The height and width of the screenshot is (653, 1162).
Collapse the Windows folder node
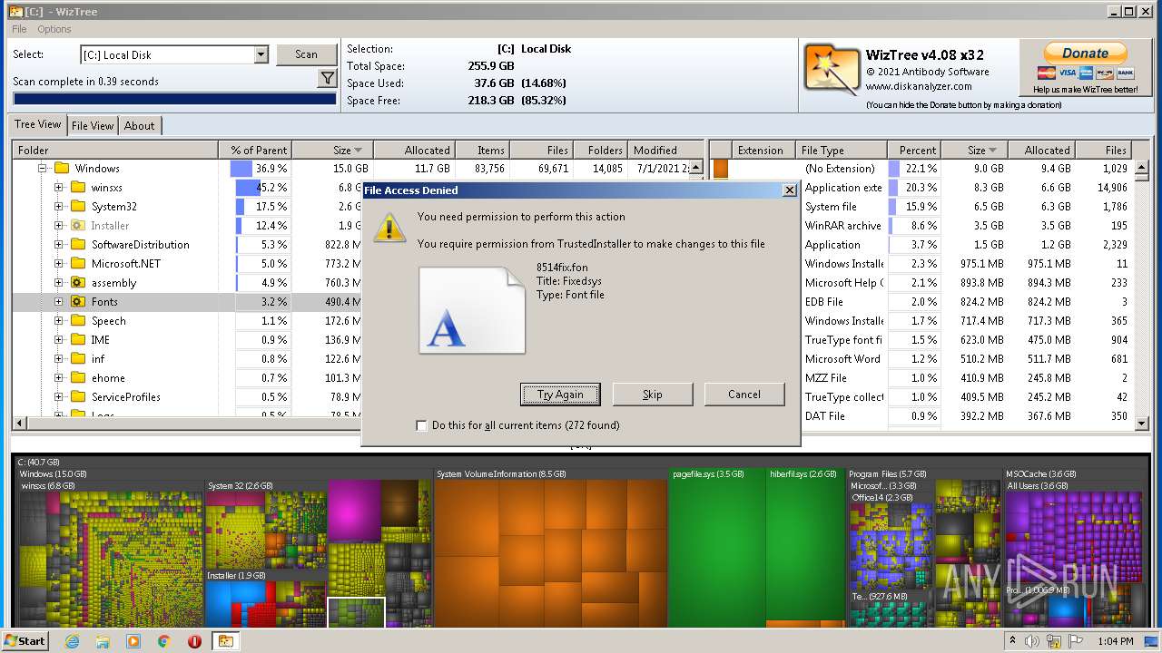click(x=42, y=169)
